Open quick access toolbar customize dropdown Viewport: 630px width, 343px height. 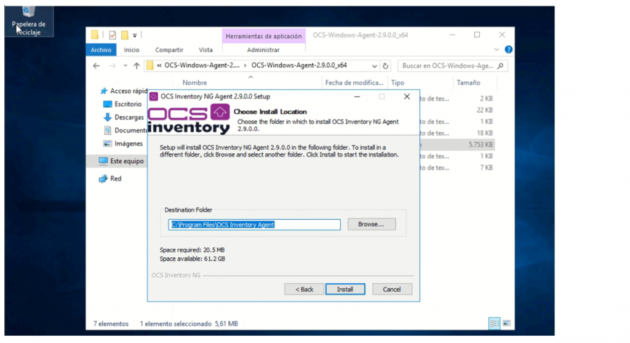click(135, 35)
